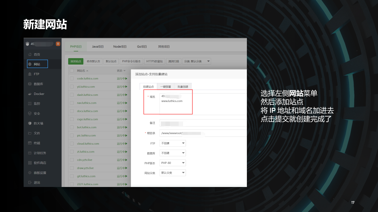Check the pic.luthics.com row checkbox
Screen dimensions: 378x212
pos(72,135)
